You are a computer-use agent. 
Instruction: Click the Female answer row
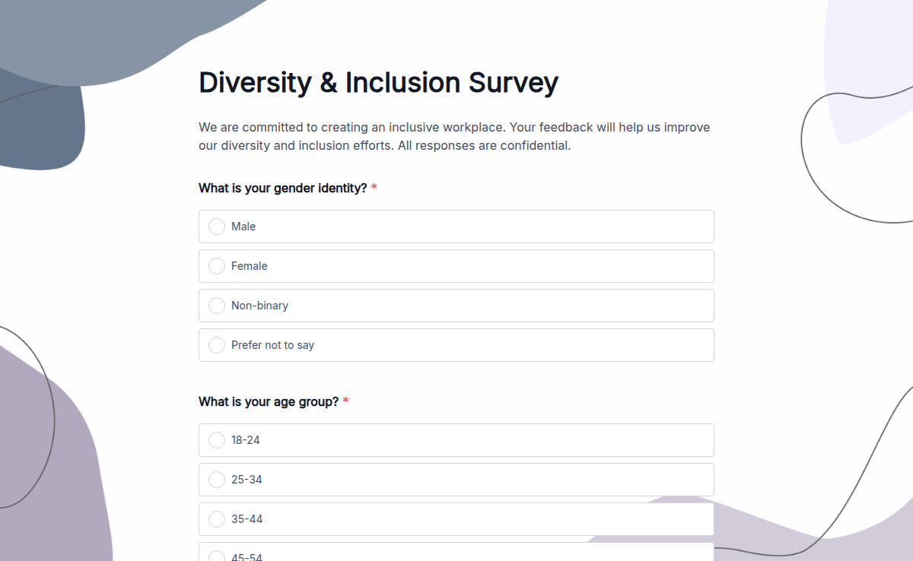(456, 265)
